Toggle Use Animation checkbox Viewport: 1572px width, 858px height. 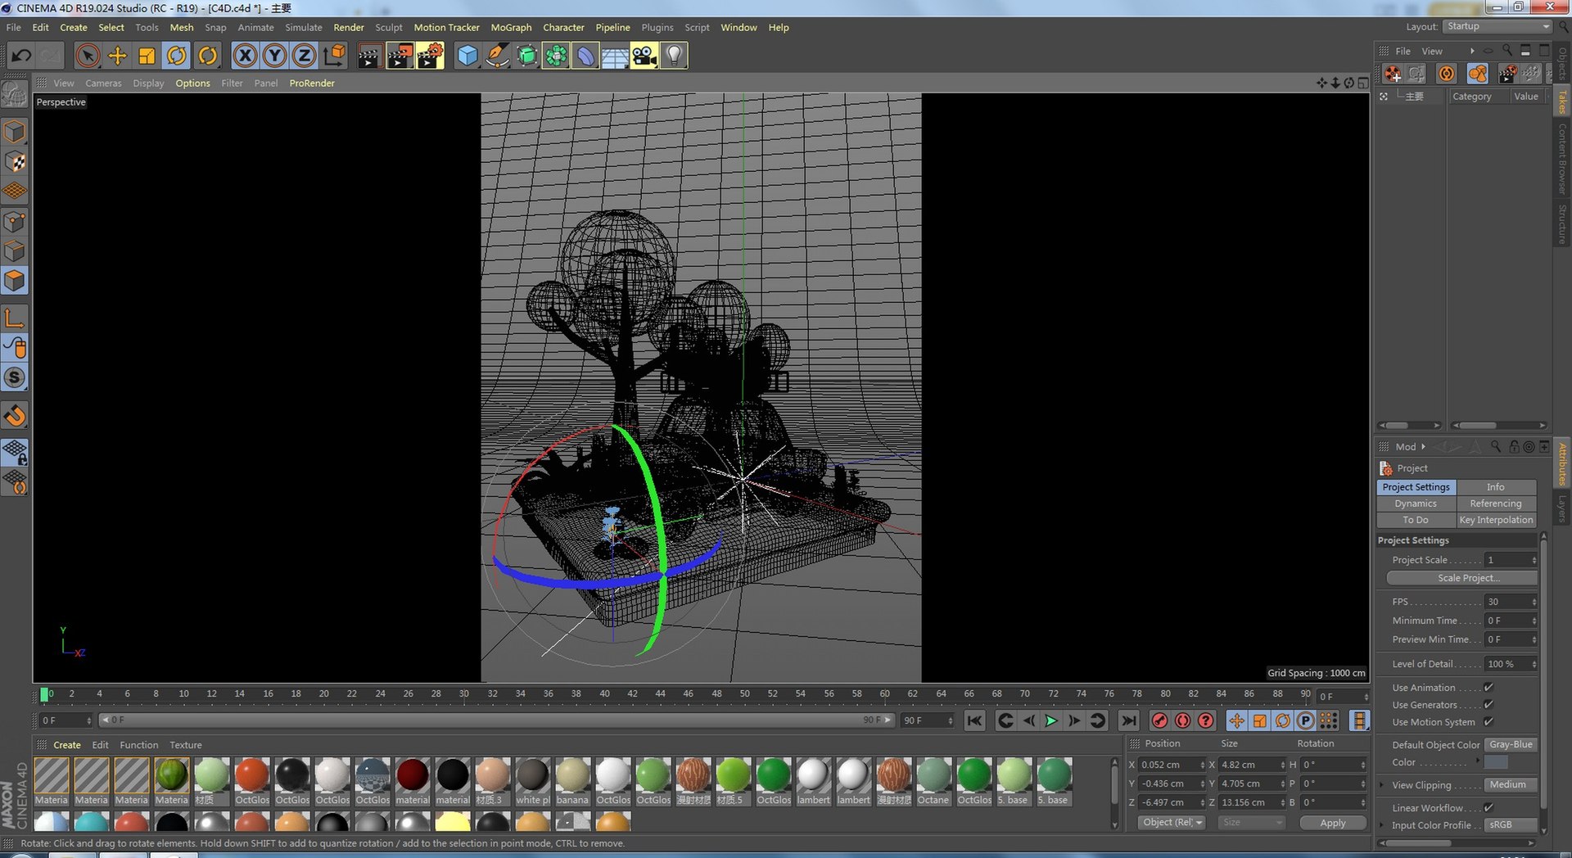pyautogui.click(x=1488, y=688)
